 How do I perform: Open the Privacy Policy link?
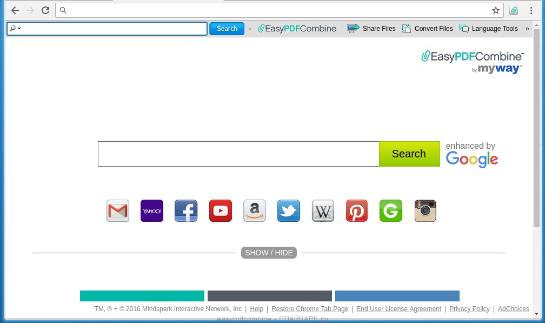click(x=469, y=309)
